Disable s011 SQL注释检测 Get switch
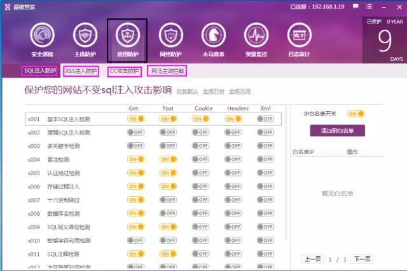The width and height of the screenshot is (407, 271). [x=135, y=254]
